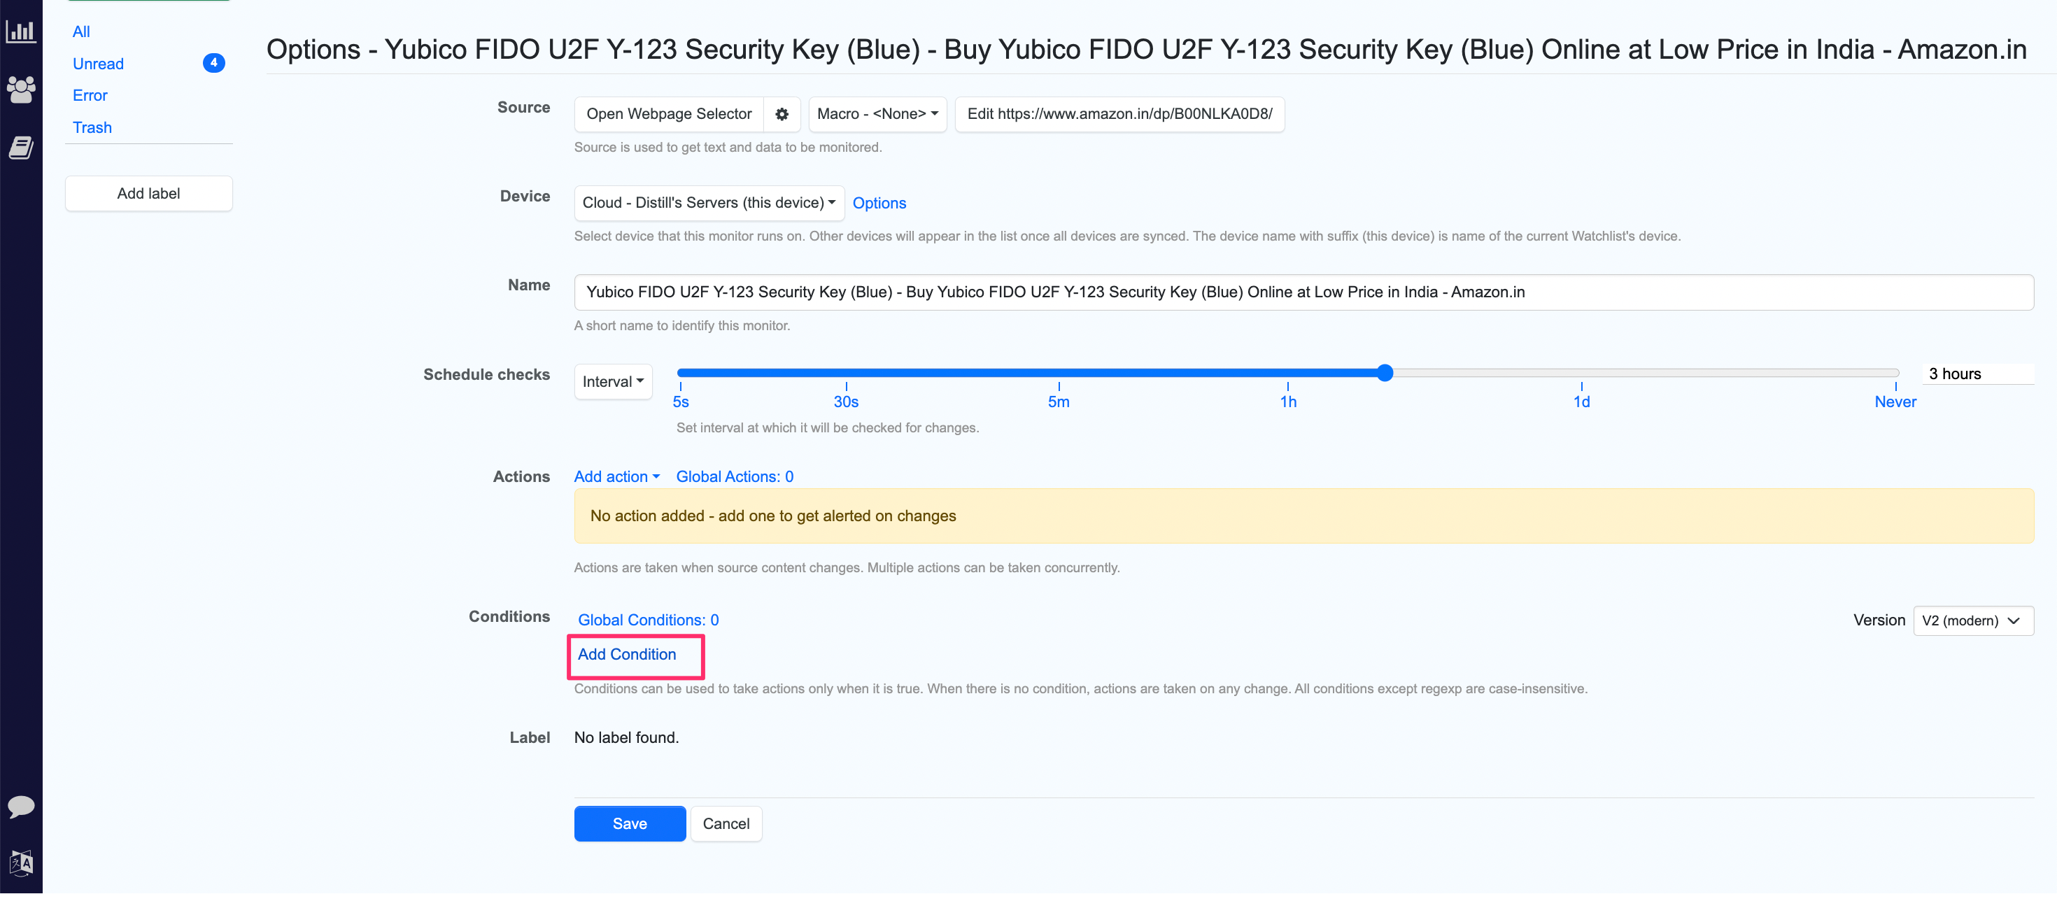Click the 1d mark on interval slider
The width and height of the screenshot is (2057, 922).
click(x=1581, y=401)
